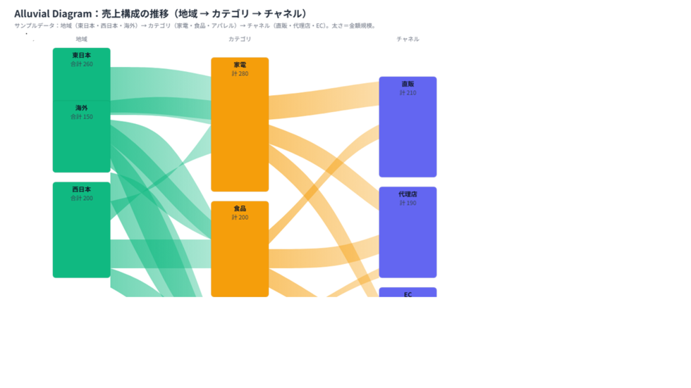Select the EC channel node
Image resolution: width=691 pixels, height=388 pixels.
click(408, 292)
